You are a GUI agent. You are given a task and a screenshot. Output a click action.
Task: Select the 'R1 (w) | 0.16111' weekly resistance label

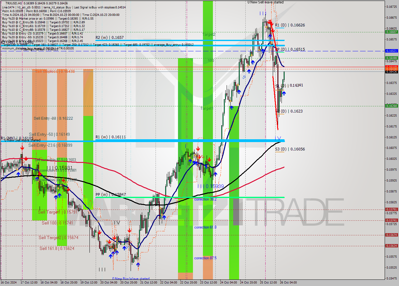111,137
